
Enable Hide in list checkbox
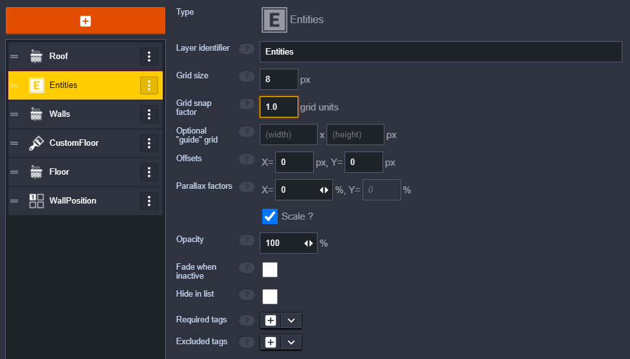270,297
